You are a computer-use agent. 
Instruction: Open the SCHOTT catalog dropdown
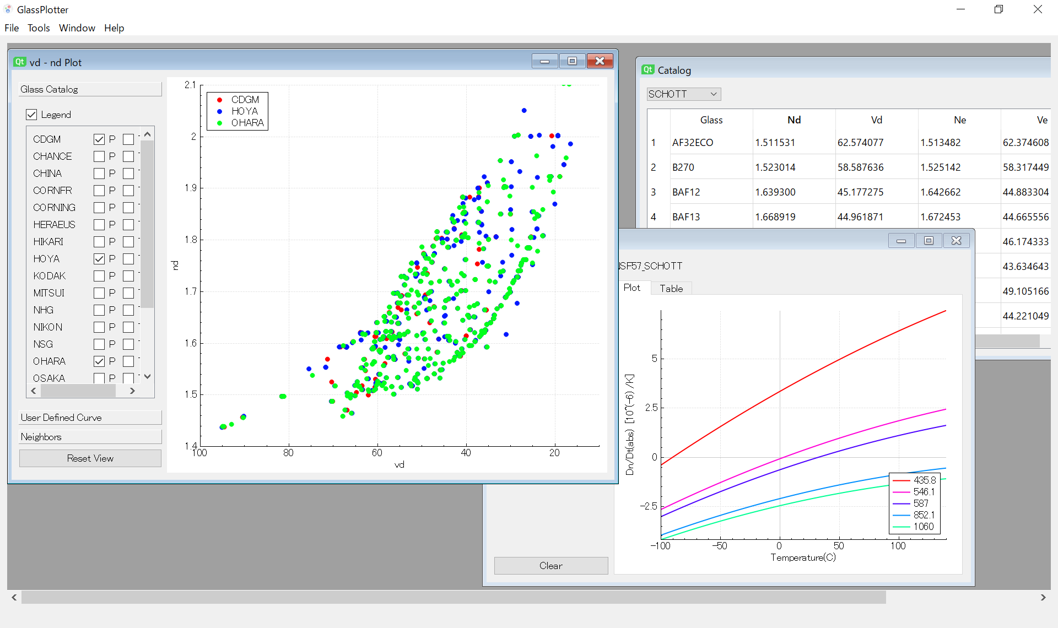[x=683, y=94]
